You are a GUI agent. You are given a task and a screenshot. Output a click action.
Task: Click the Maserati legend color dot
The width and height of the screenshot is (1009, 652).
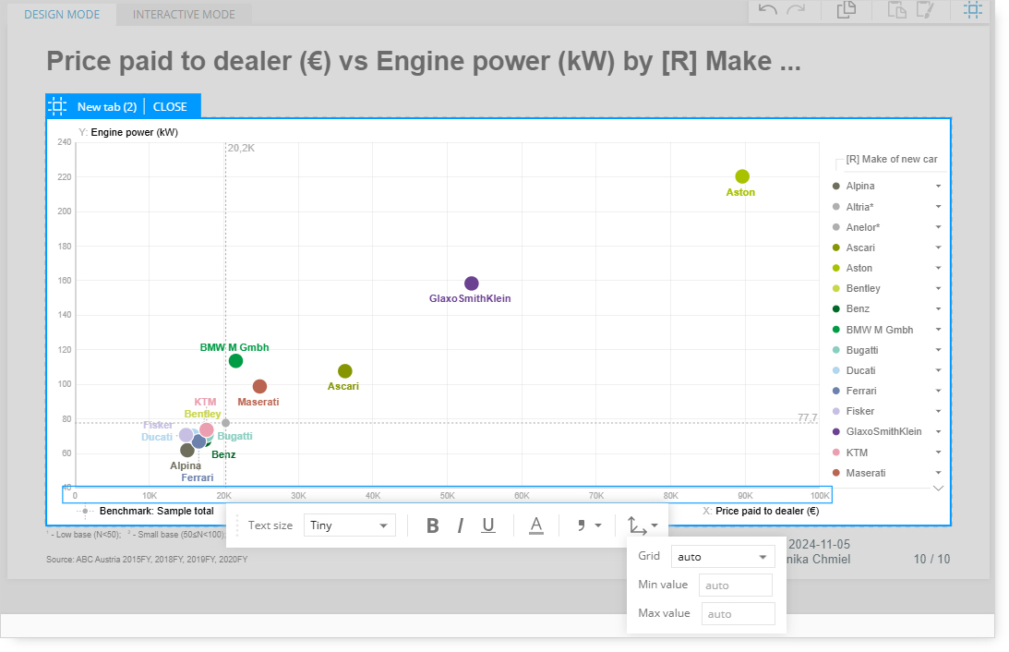pyautogui.click(x=835, y=473)
